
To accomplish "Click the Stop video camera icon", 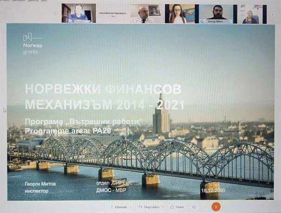I will click(x=140, y=207).
